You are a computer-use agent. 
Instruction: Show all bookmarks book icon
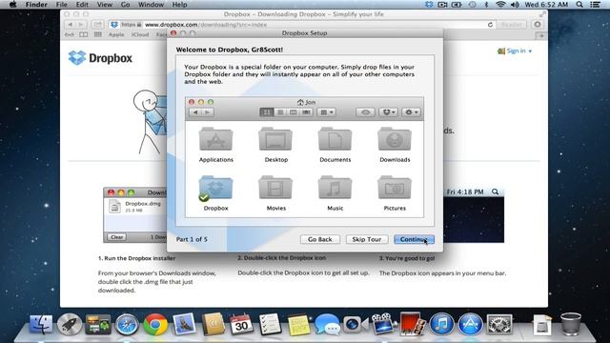84,34
